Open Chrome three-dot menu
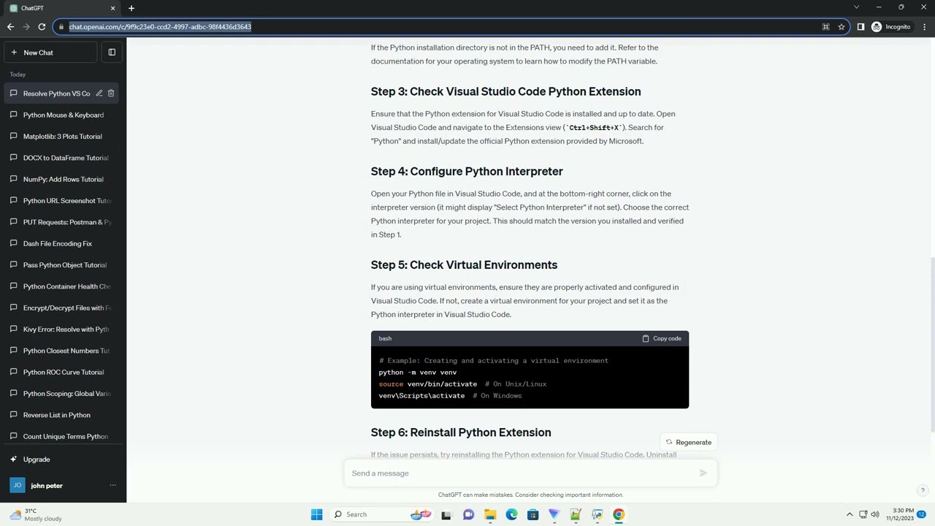Image resolution: width=935 pixels, height=526 pixels. tap(924, 27)
